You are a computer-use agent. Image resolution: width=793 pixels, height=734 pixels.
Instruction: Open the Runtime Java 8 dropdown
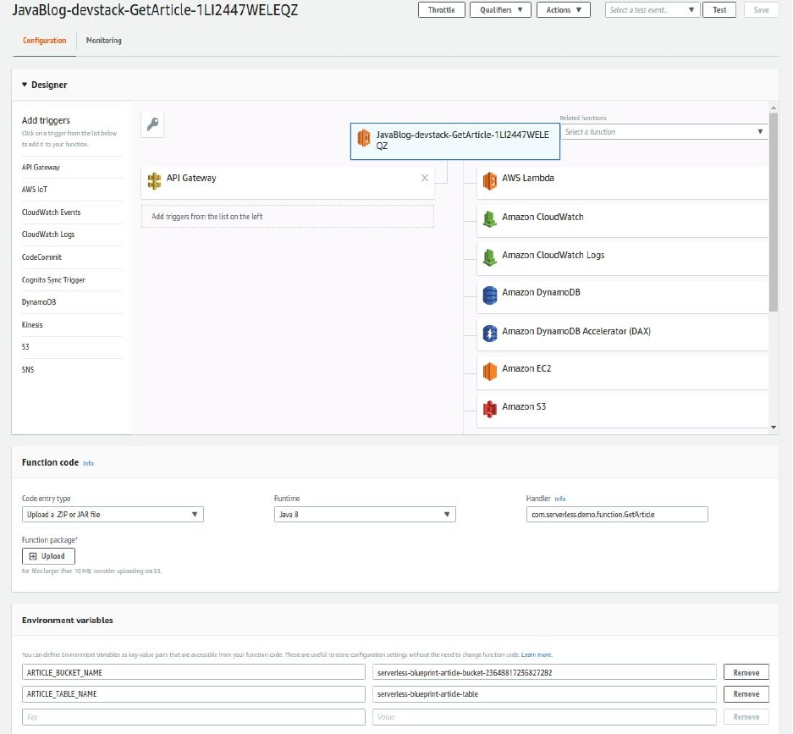pyautogui.click(x=365, y=515)
